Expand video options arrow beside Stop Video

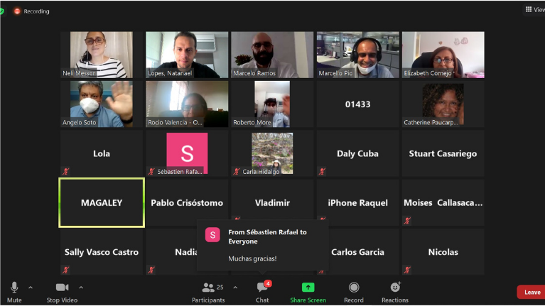click(x=81, y=288)
